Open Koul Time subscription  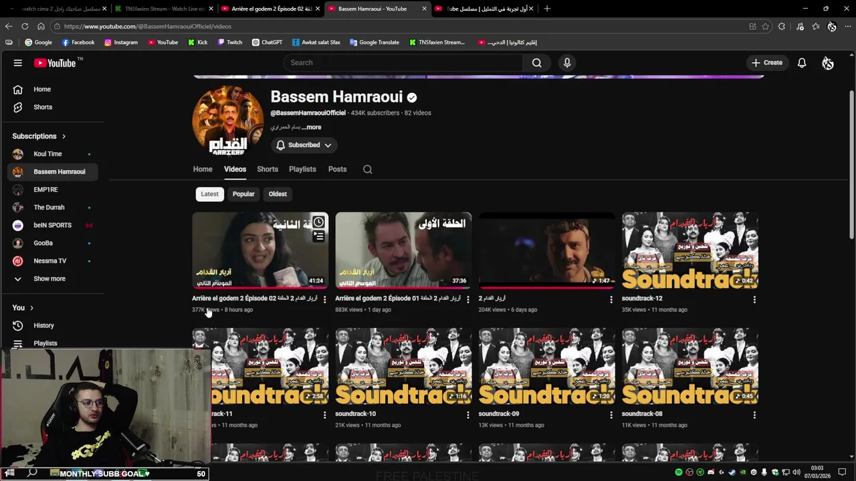52,154
